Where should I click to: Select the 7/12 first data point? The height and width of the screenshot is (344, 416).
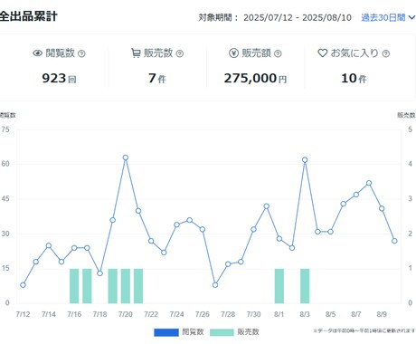point(23,285)
